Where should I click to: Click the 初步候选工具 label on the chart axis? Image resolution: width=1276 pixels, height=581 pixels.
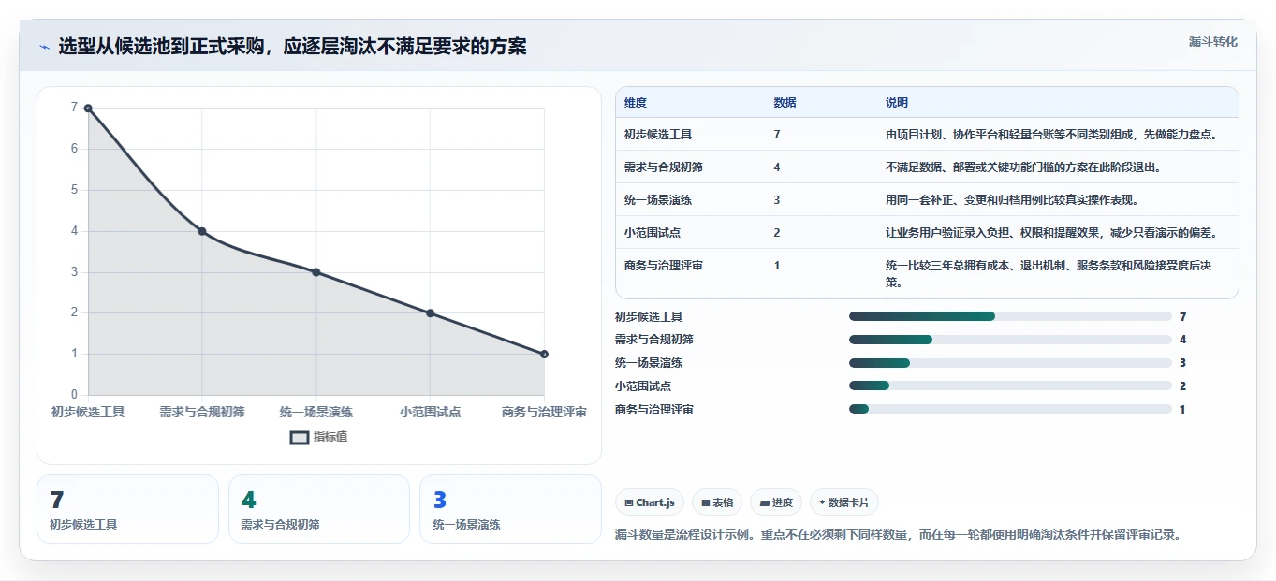(88, 412)
